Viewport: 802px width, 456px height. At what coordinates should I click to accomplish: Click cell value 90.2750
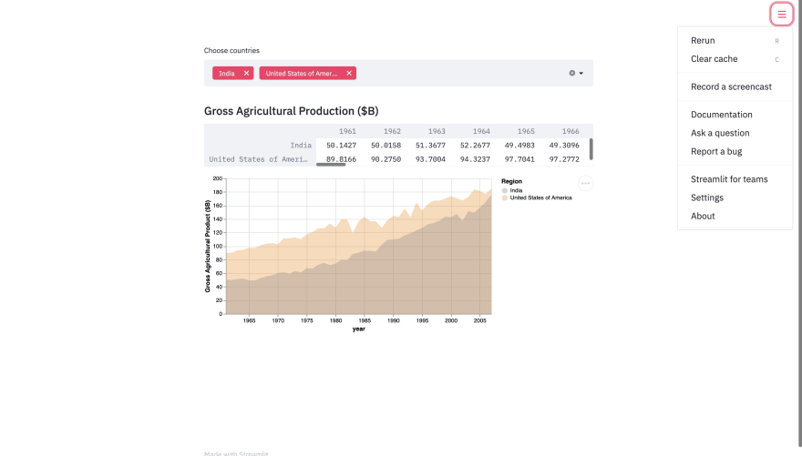[386, 159]
